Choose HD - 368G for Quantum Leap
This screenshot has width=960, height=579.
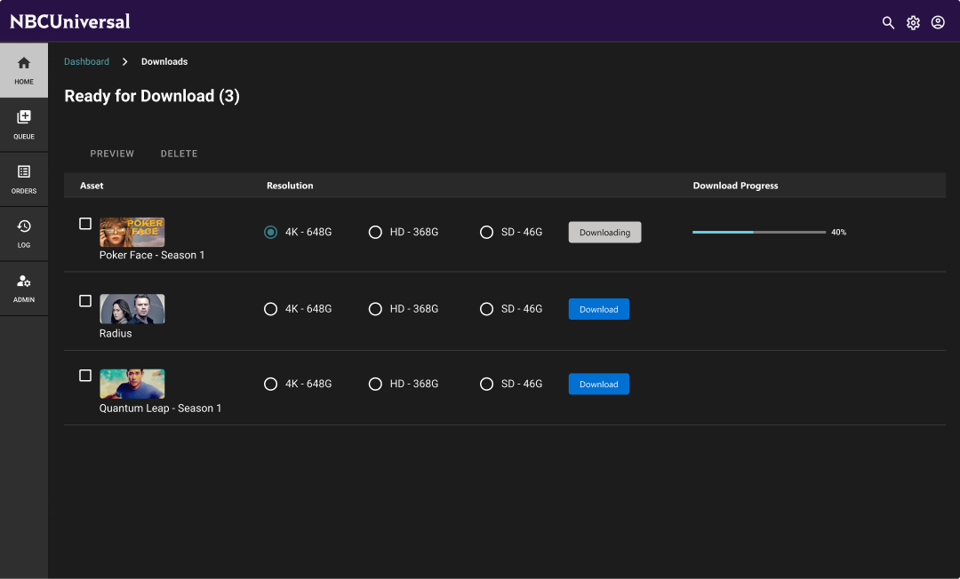coord(375,384)
